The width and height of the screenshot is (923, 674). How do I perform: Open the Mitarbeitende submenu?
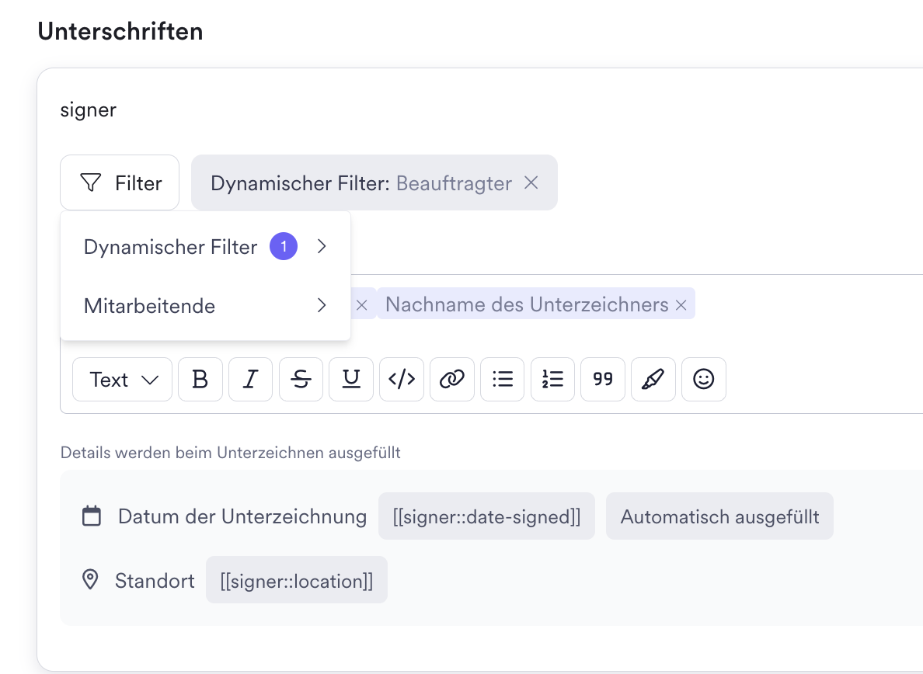tap(205, 306)
